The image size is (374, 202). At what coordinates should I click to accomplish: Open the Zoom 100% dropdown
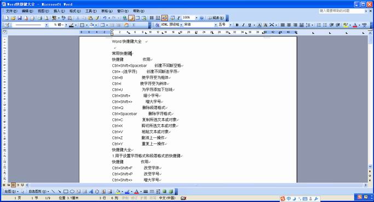tap(196, 18)
